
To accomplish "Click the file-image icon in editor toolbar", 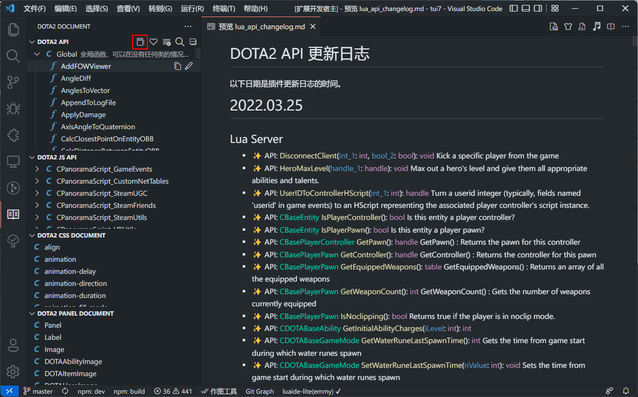I will coord(553,26).
